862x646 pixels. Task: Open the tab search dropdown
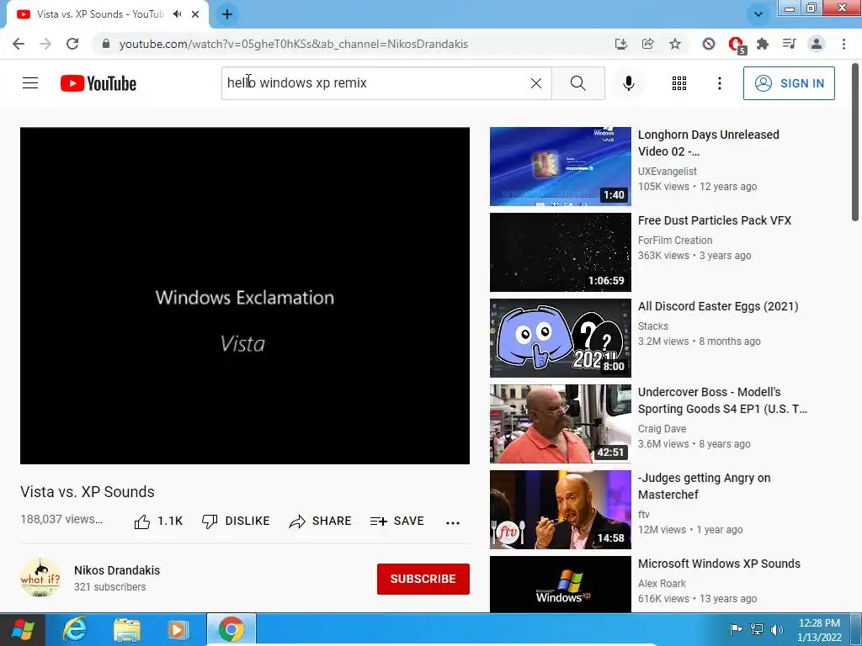click(x=758, y=14)
